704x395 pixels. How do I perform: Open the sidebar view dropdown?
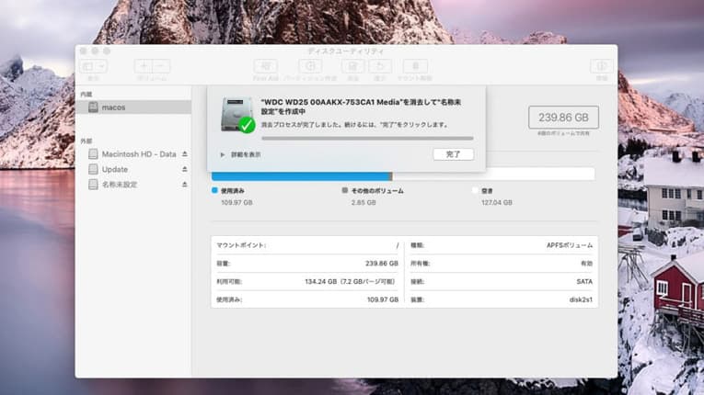click(x=94, y=66)
